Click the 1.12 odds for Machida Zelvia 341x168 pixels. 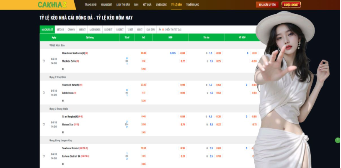tap(144, 61)
